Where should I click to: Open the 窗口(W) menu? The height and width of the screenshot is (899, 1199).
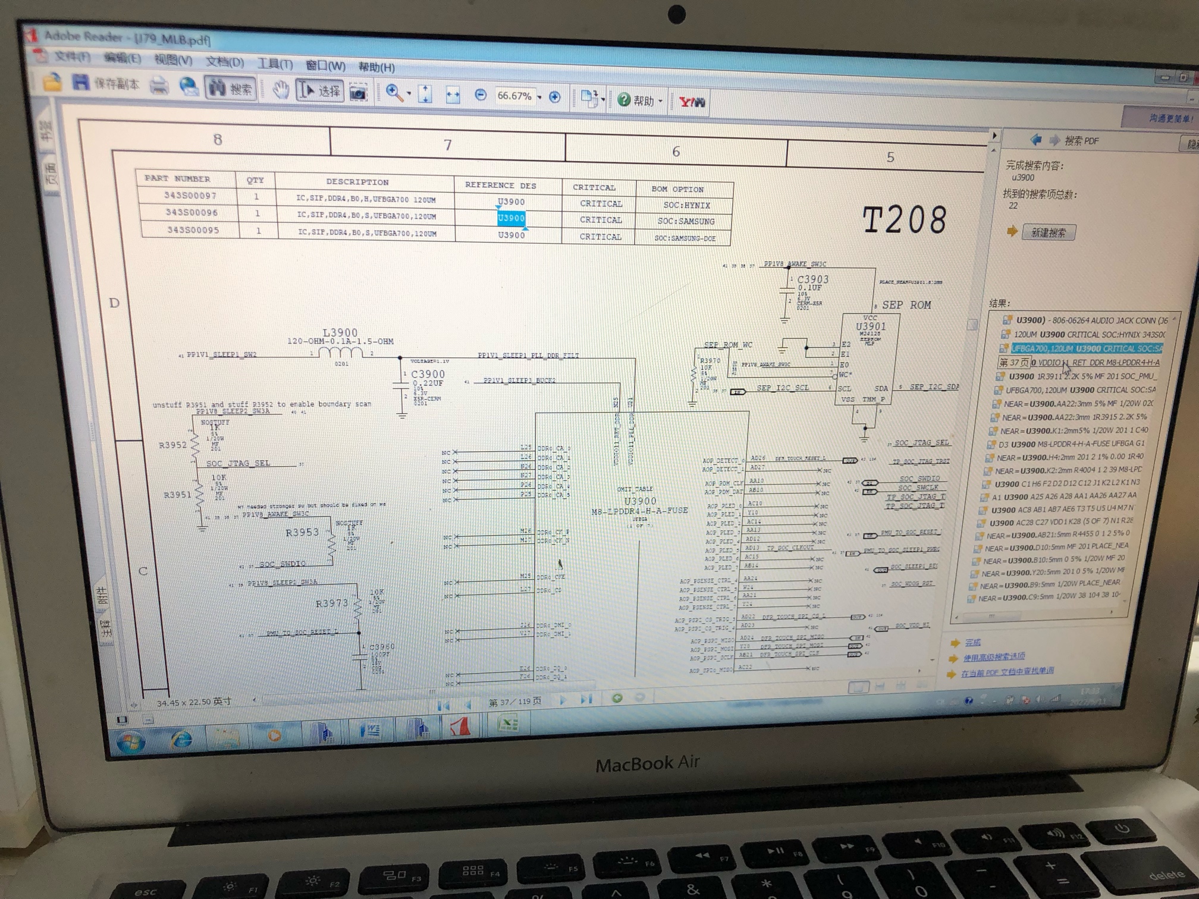[325, 65]
